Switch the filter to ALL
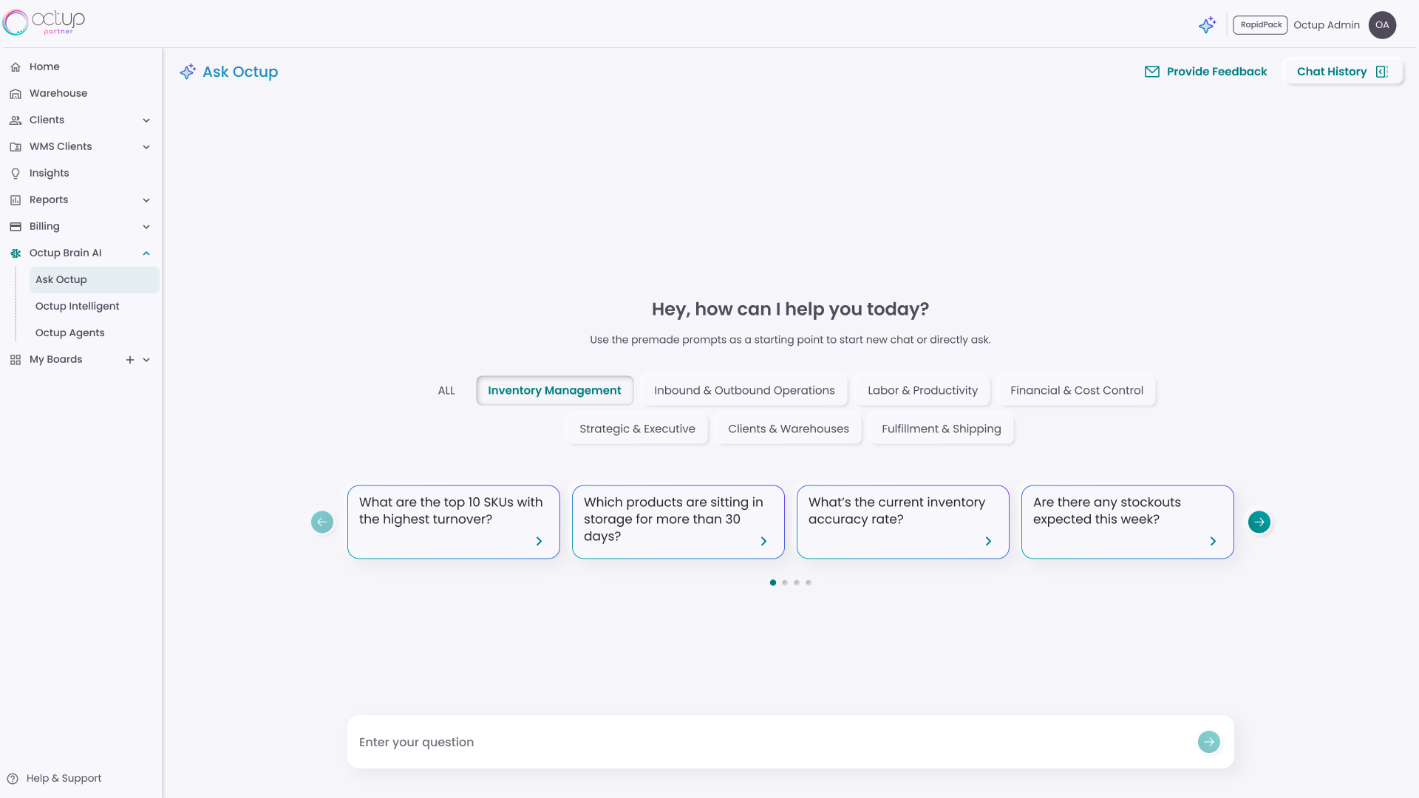The width and height of the screenshot is (1419, 798). [446, 390]
